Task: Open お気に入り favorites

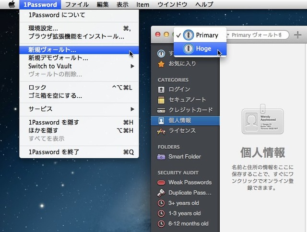Action: click(185, 64)
